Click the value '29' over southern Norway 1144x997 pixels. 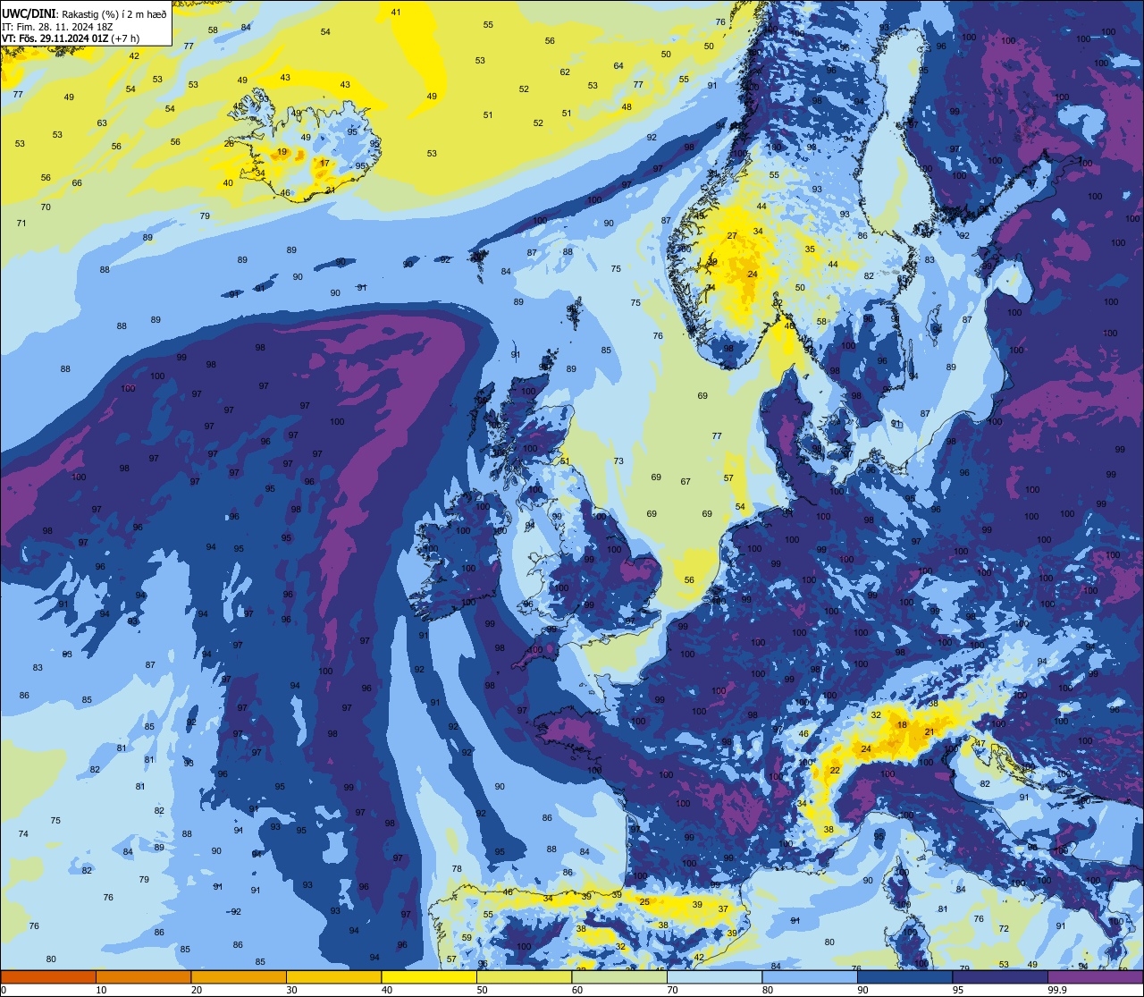pos(712,262)
